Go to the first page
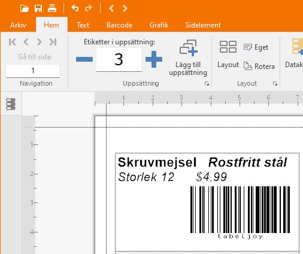The width and height of the screenshot is (303, 254). tap(13, 42)
